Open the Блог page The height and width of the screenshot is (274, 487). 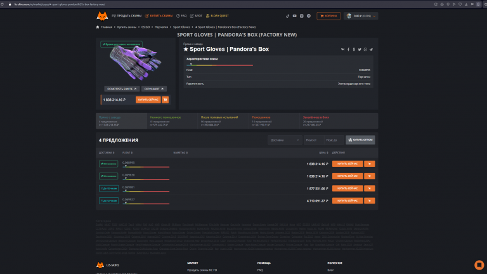coord(196,16)
